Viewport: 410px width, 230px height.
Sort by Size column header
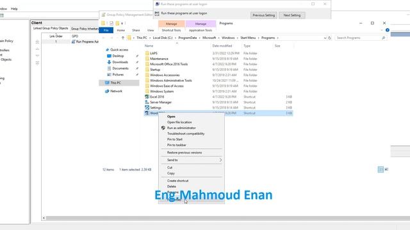[277, 46]
